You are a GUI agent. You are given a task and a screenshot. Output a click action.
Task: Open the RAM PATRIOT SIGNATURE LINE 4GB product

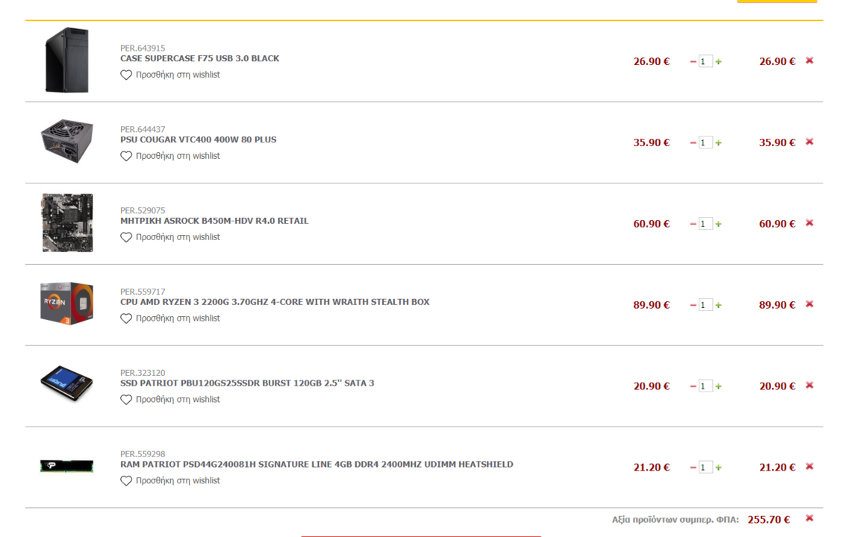(317, 465)
